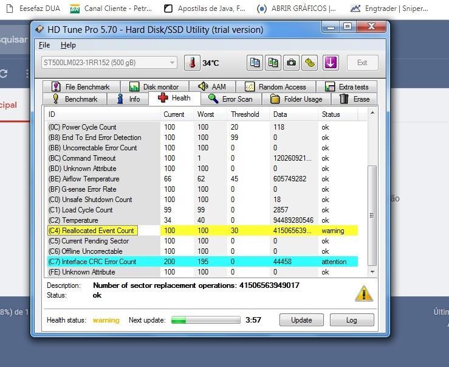Screen dimensions: 449x367
Task: Click the Log button
Action: point(352,320)
